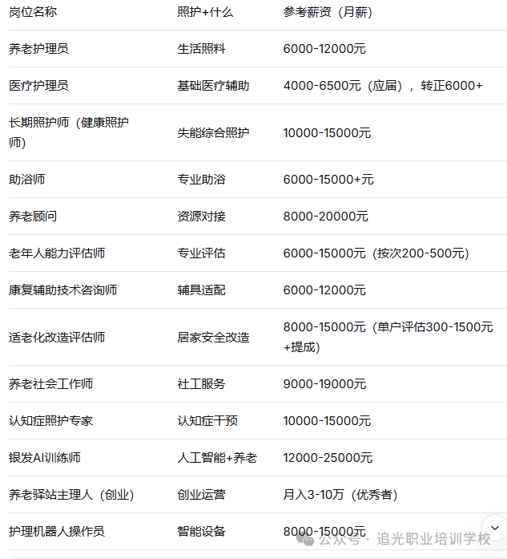Click the cell '专业助浴'
Image resolution: width=507 pixels, height=559 pixels.
pos(201,180)
